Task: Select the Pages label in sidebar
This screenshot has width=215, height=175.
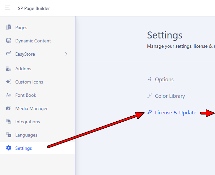Action: (x=21, y=28)
